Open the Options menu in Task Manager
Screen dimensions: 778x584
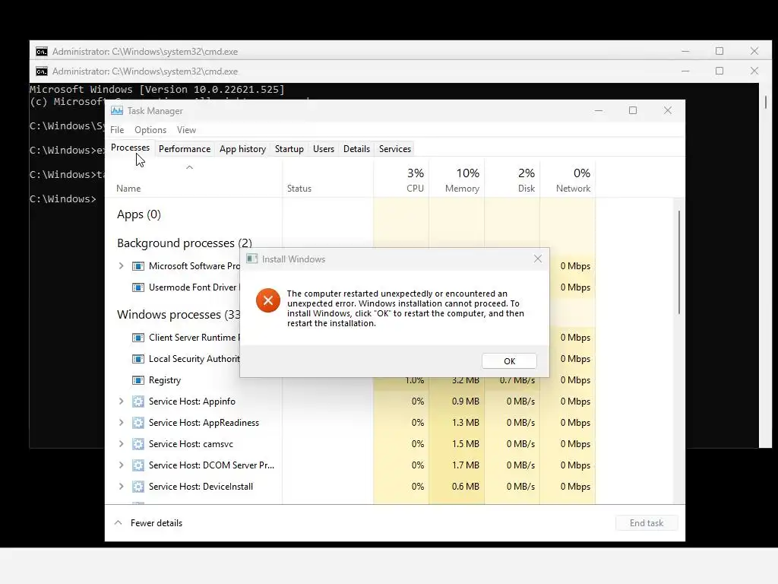(x=150, y=130)
